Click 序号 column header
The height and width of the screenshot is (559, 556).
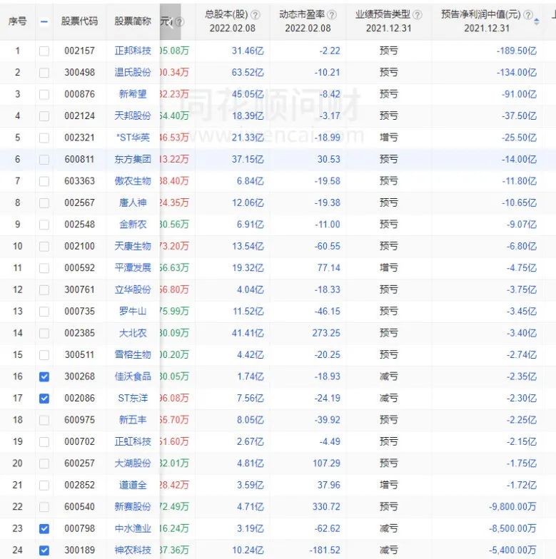(x=17, y=21)
